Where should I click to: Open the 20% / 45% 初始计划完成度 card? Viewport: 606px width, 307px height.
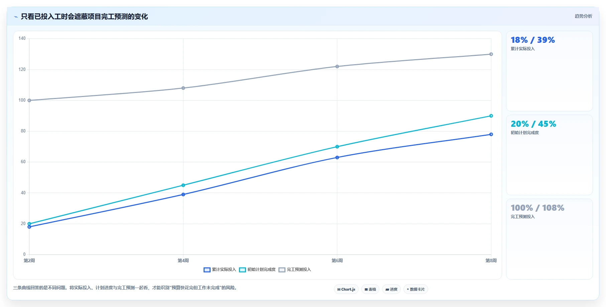(x=549, y=155)
